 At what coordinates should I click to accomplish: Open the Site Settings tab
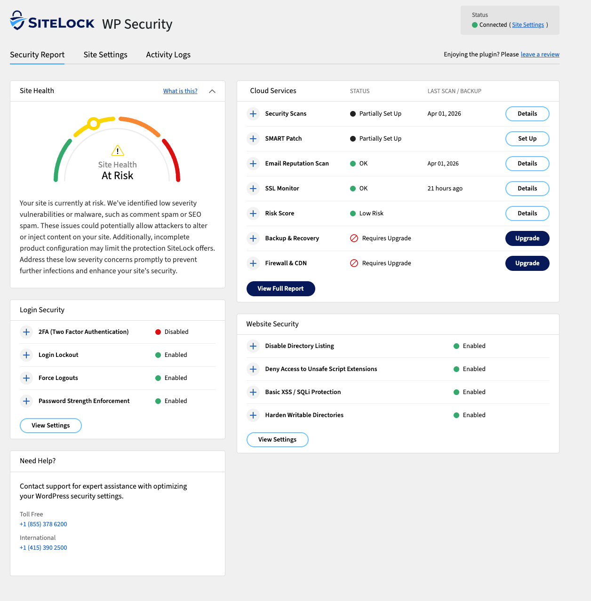(x=105, y=55)
